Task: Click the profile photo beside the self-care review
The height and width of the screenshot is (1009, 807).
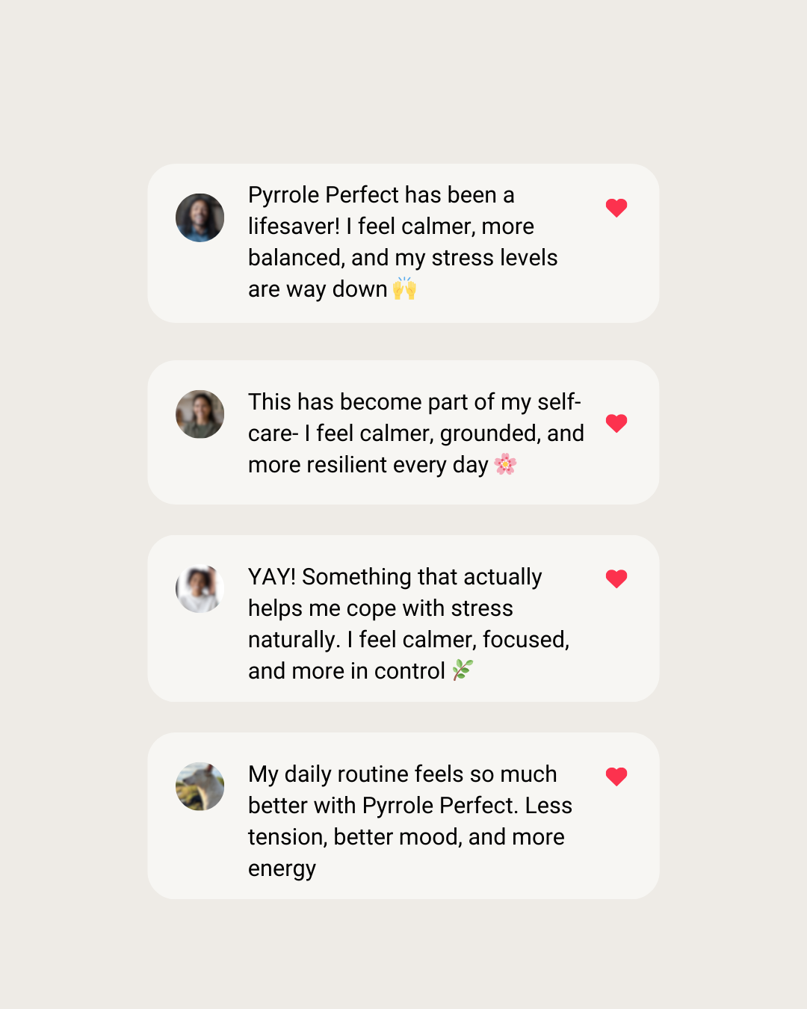Action: point(200,414)
